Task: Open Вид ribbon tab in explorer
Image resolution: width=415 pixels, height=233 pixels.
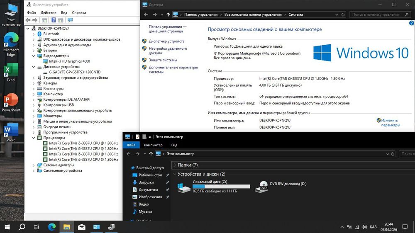Action: [x=174, y=145]
